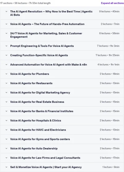Open Voice AI Agents for Auto Dealership section
Screen dimensions: 124x172
pyautogui.click(x=34, y=148)
